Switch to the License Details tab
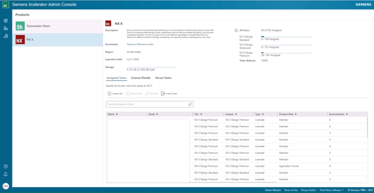The width and height of the screenshot is (374, 193). pyautogui.click(x=141, y=78)
